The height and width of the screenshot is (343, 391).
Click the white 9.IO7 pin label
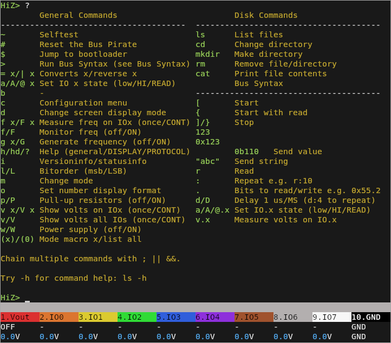pyautogui.click(x=331, y=317)
